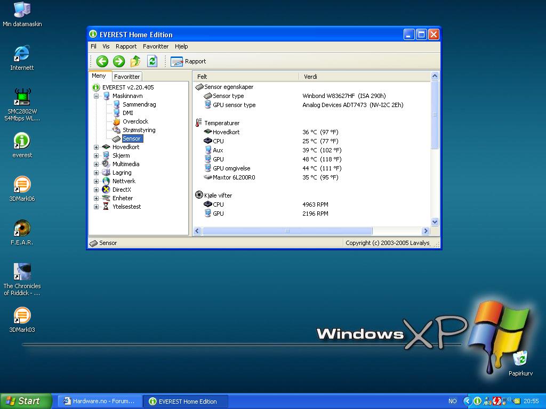
Task: Expand the DirectX tree node
Action: click(96, 190)
